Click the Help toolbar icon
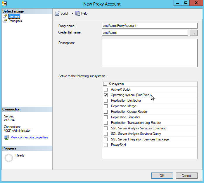The image size is (204, 183). coord(78,13)
